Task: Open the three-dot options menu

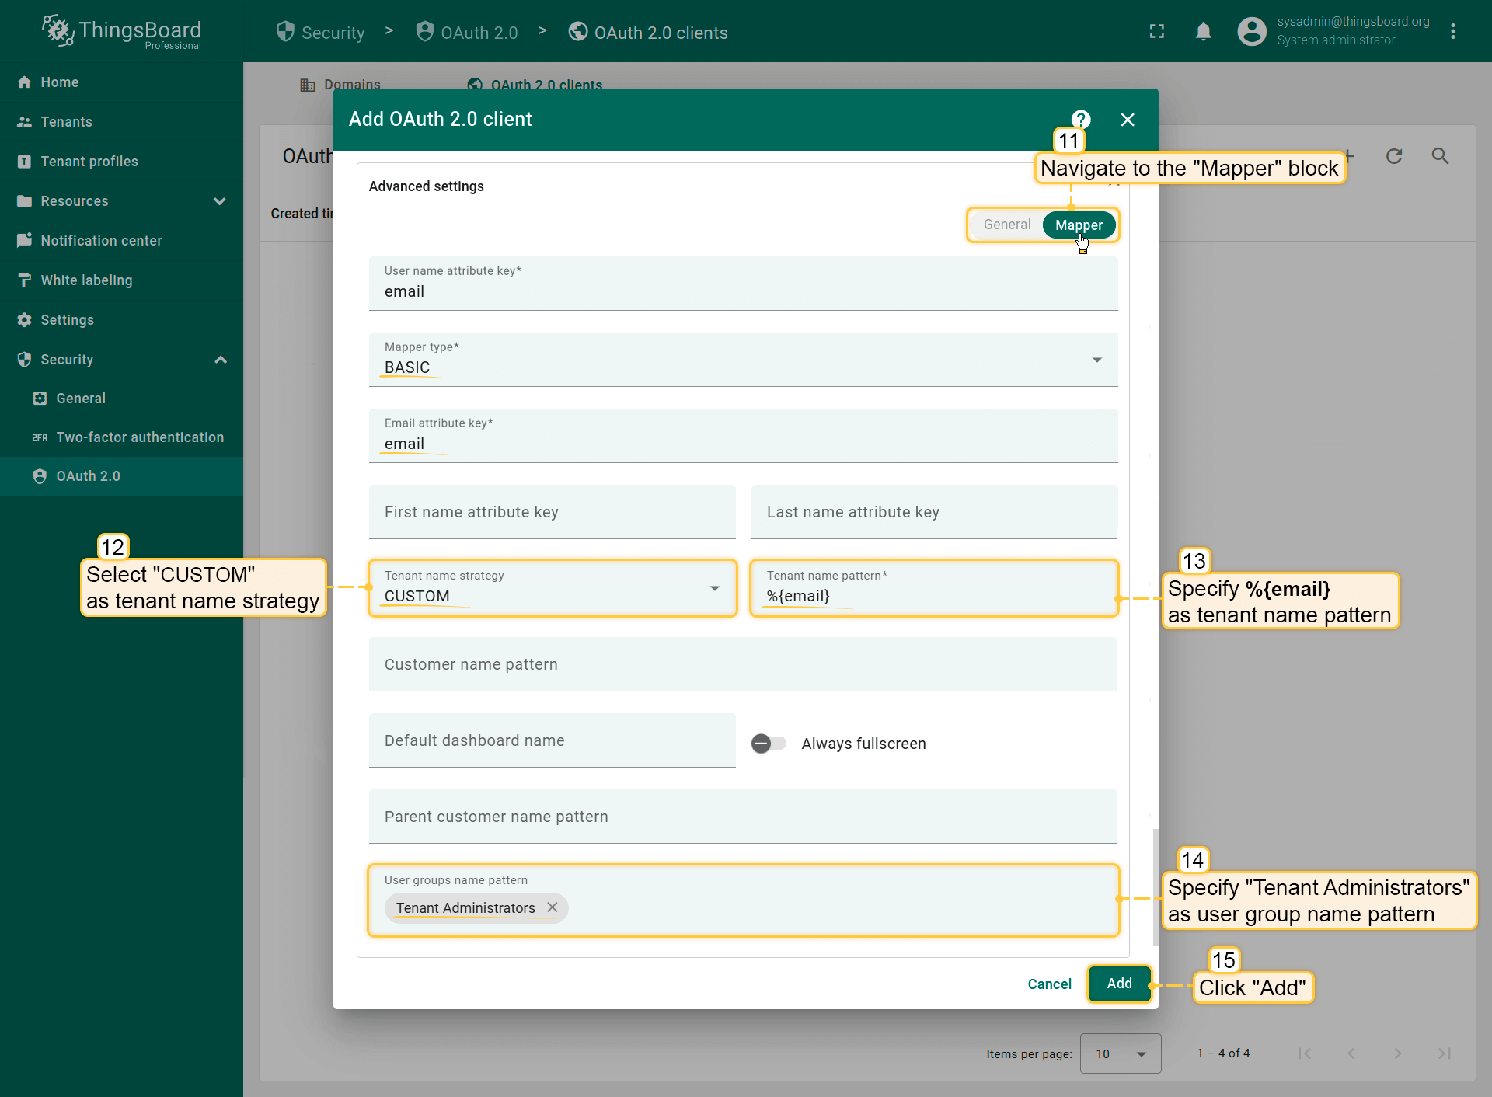Action: [1452, 31]
